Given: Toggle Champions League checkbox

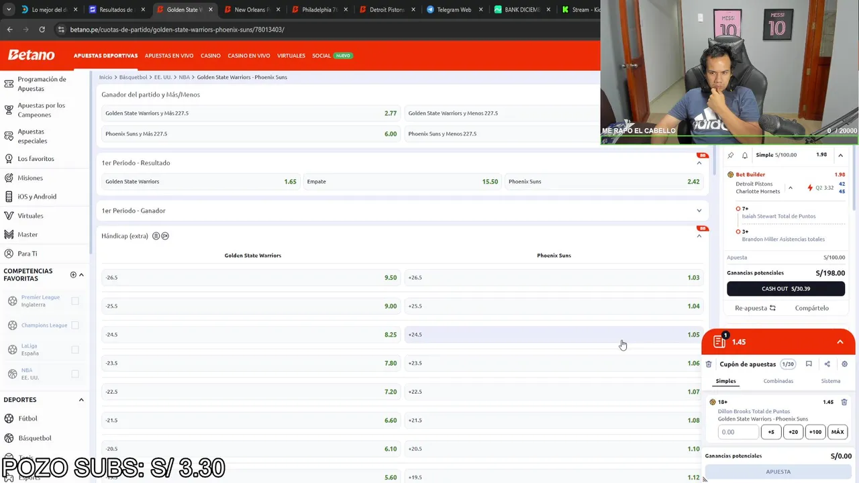Looking at the screenshot, I should click(x=75, y=325).
